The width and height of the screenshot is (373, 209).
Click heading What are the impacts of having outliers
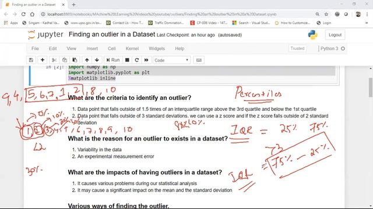pos(145,172)
